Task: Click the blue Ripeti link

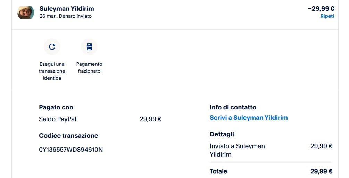Action: (327, 16)
